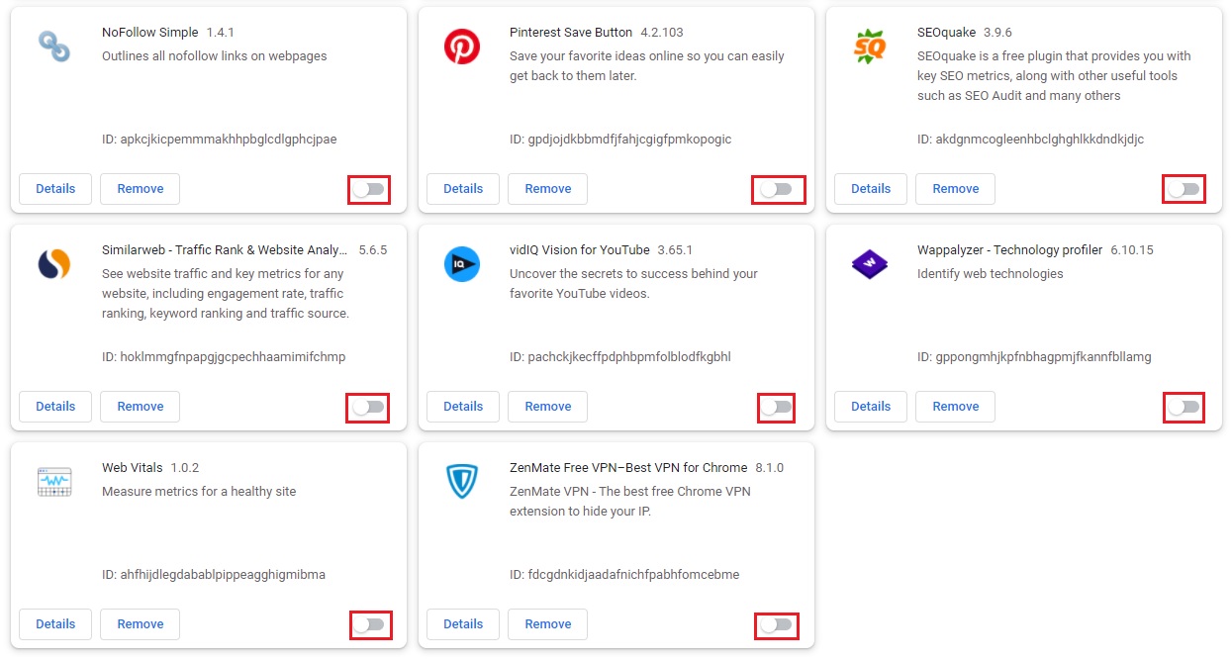Remove the Pinterest Save Button extension
Image resolution: width=1232 pixels, height=661 pixels.
coord(548,189)
